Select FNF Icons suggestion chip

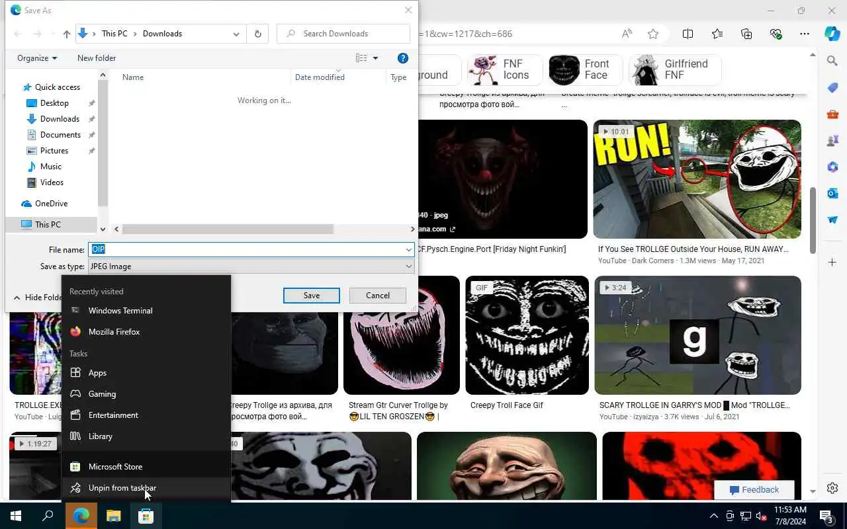coord(504,70)
